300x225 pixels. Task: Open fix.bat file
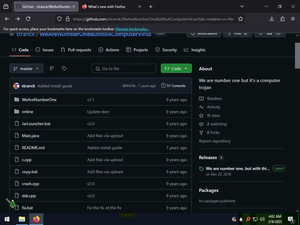27,208
